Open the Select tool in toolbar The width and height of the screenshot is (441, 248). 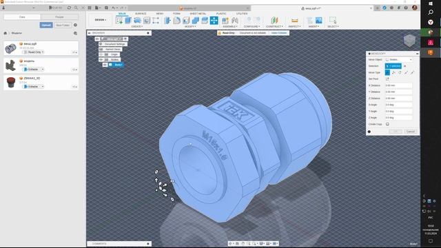coord(333,20)
